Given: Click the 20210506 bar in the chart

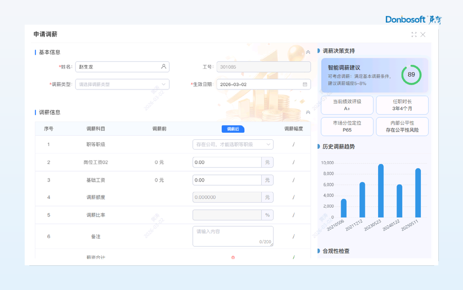Looking at the screenshot, I should pos(344,208).
